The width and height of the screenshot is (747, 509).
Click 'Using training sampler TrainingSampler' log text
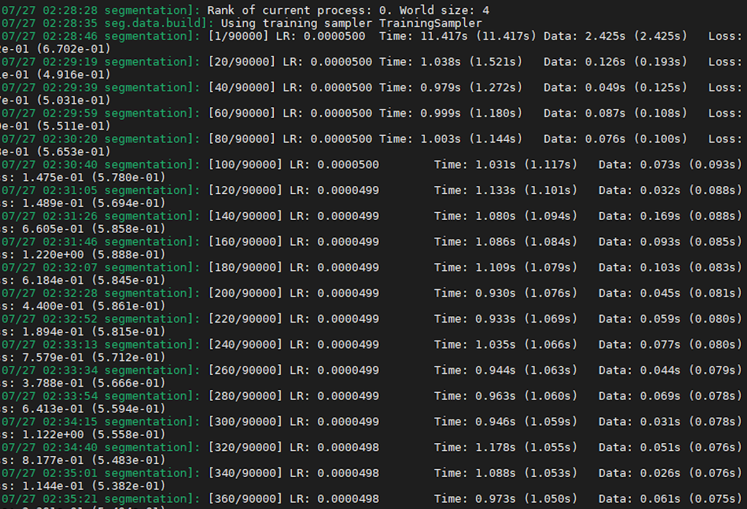pos(351,23)
